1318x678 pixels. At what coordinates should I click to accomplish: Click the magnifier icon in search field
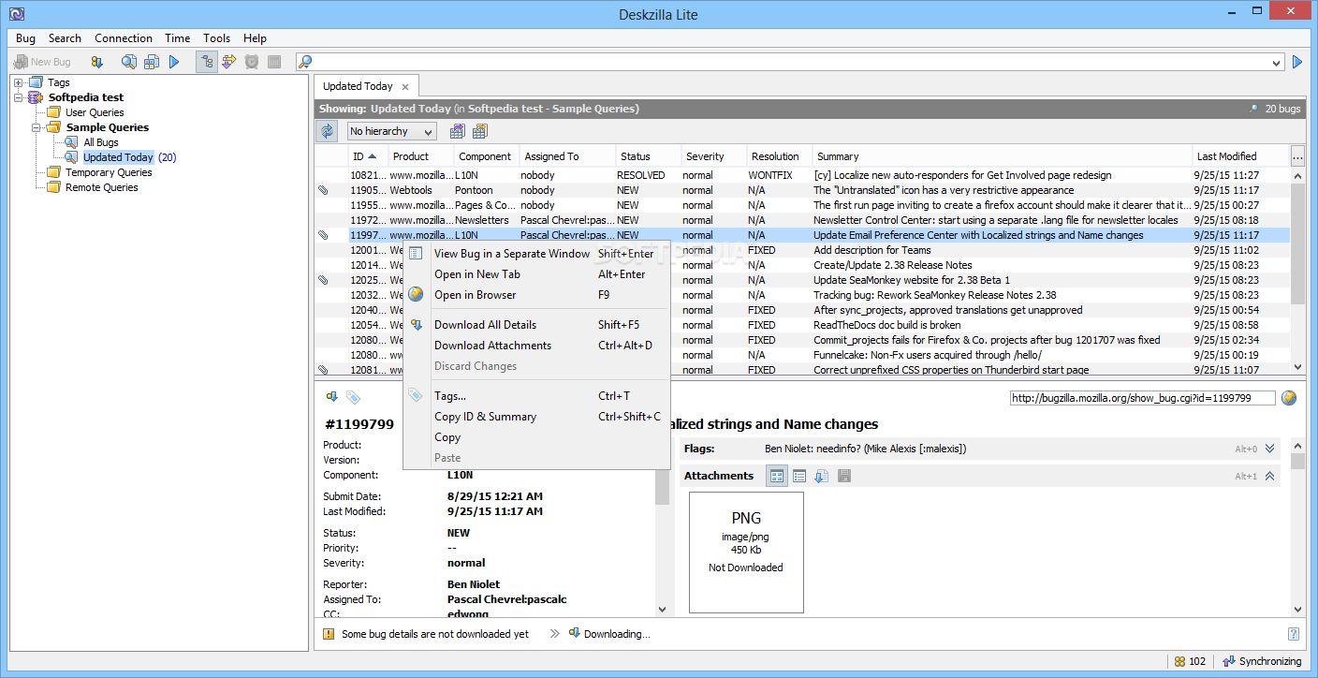click(304, 62)
